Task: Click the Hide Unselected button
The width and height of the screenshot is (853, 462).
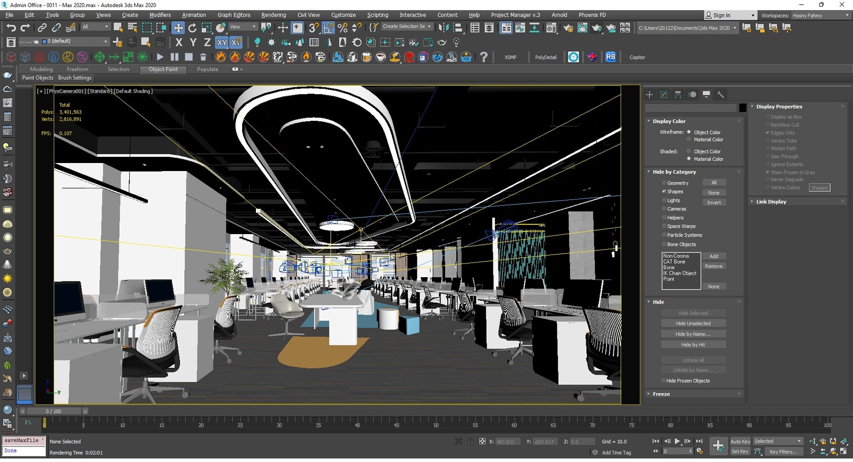Action: (693, 323)
